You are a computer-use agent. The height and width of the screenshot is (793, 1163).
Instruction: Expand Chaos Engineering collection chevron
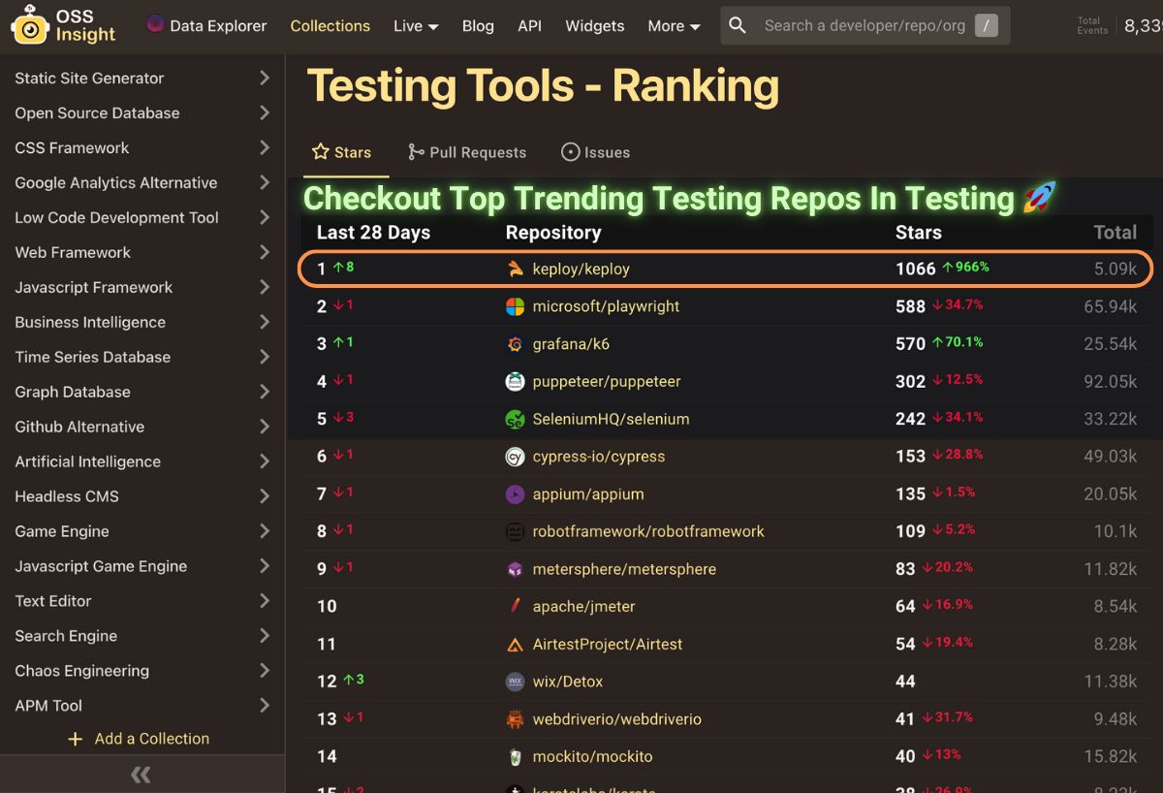(x=265, y=671)
